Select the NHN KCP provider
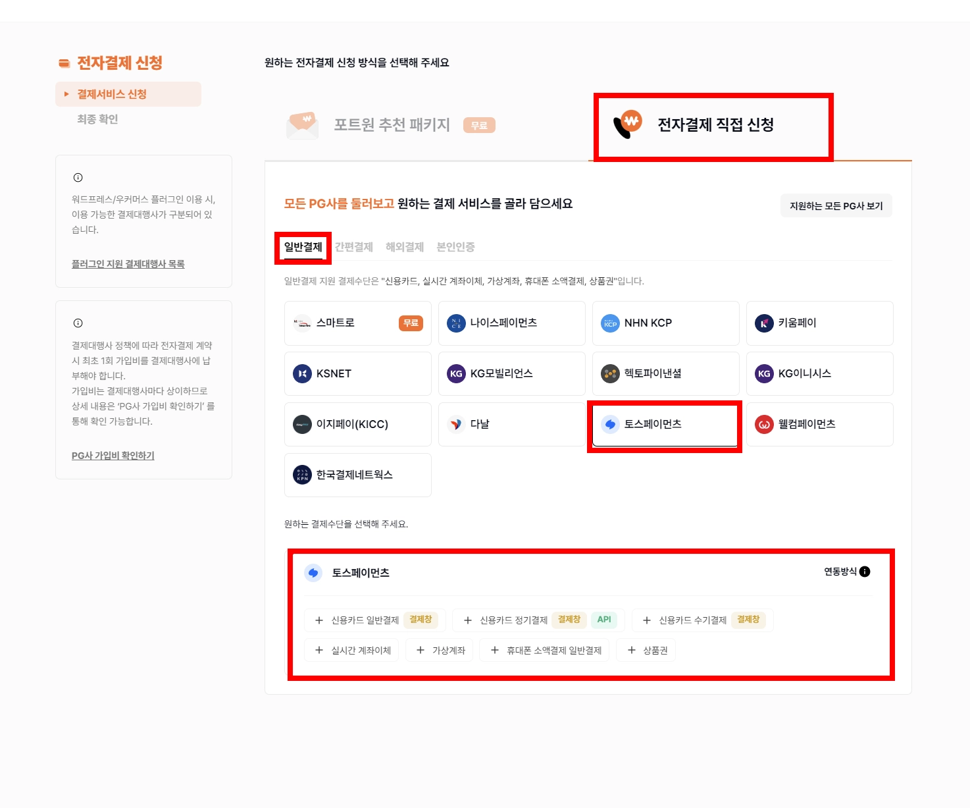The image size is (970, 808). point(666,323)
